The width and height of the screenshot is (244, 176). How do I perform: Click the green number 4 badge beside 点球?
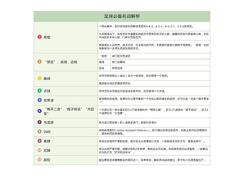40,90
